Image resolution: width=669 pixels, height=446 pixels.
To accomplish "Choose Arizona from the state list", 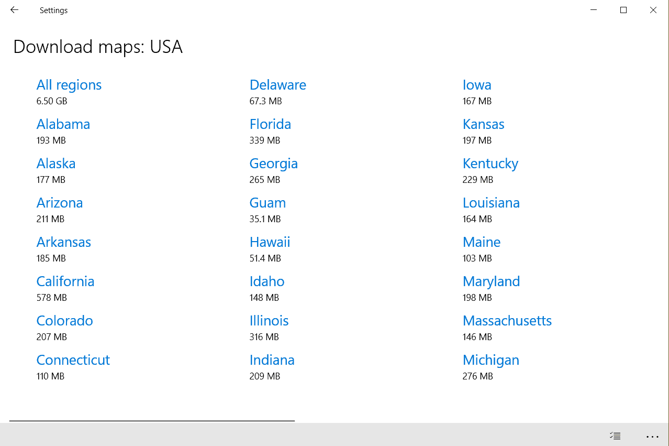I will coord(59,203).
